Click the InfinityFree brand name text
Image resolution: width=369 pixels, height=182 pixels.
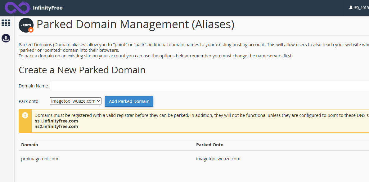click(x=47, y=8)
